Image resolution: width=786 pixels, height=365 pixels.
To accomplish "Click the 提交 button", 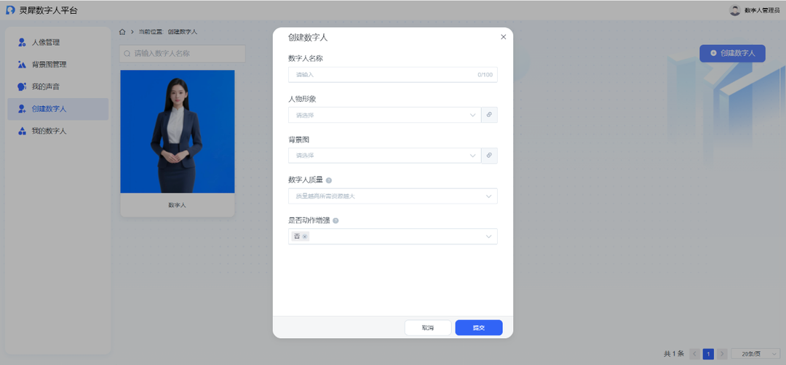I will click(478, 328).
